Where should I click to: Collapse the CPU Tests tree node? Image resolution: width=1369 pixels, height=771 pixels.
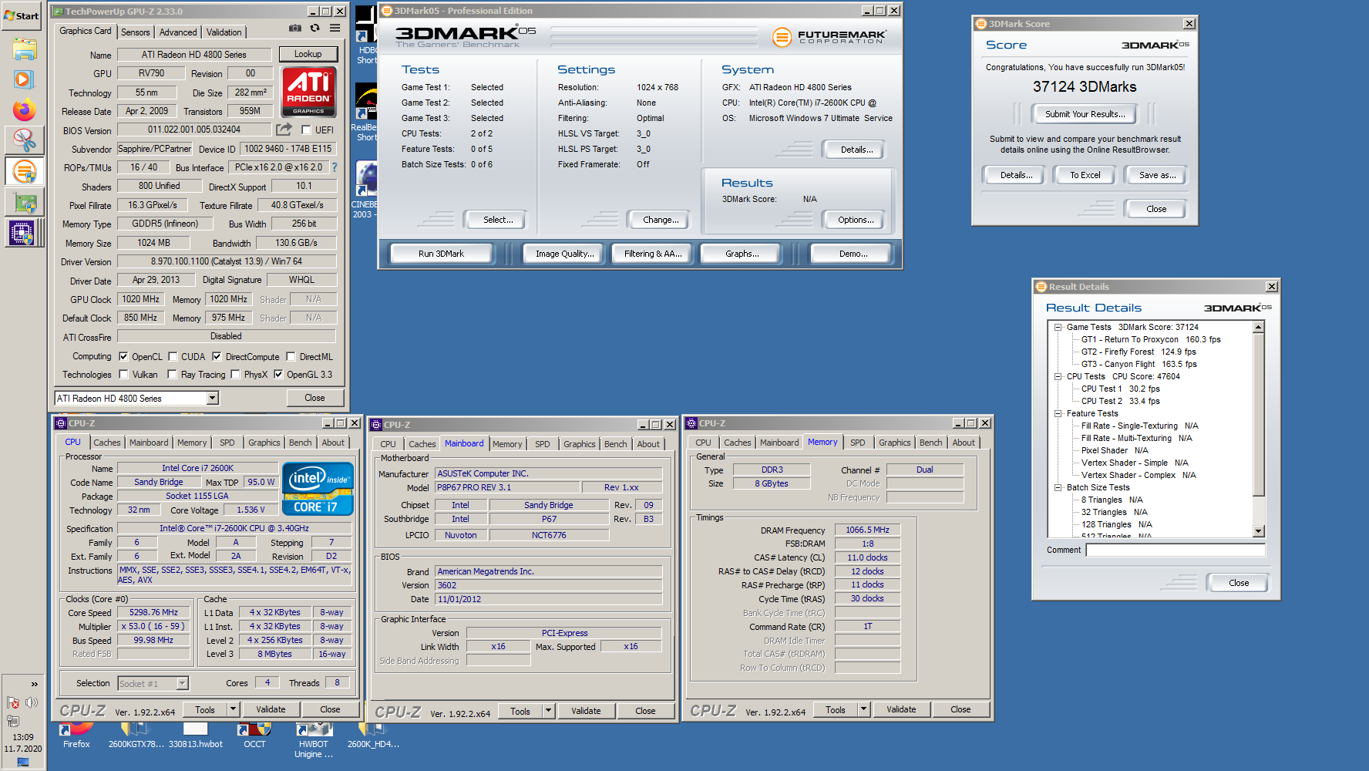pos(1058,376)
